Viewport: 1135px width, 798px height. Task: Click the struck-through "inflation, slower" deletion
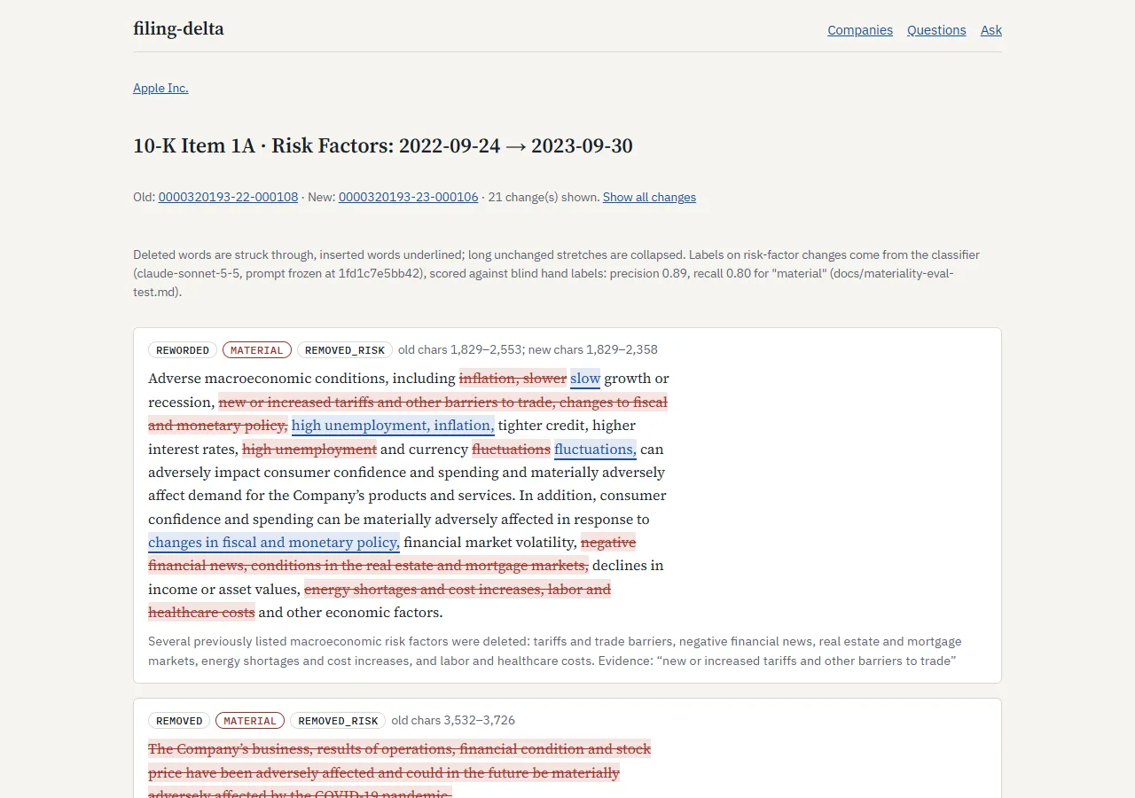pos(513,379)
